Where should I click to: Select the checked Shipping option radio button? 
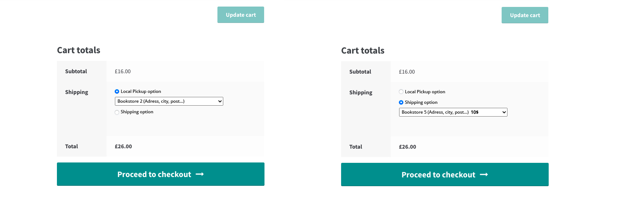click(401, 102)
